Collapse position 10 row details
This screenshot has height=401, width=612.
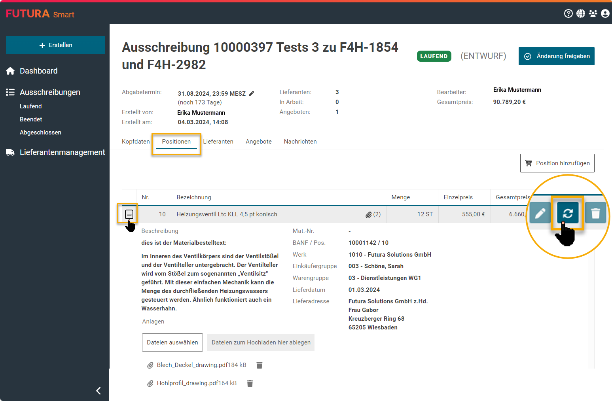point(129,214)
